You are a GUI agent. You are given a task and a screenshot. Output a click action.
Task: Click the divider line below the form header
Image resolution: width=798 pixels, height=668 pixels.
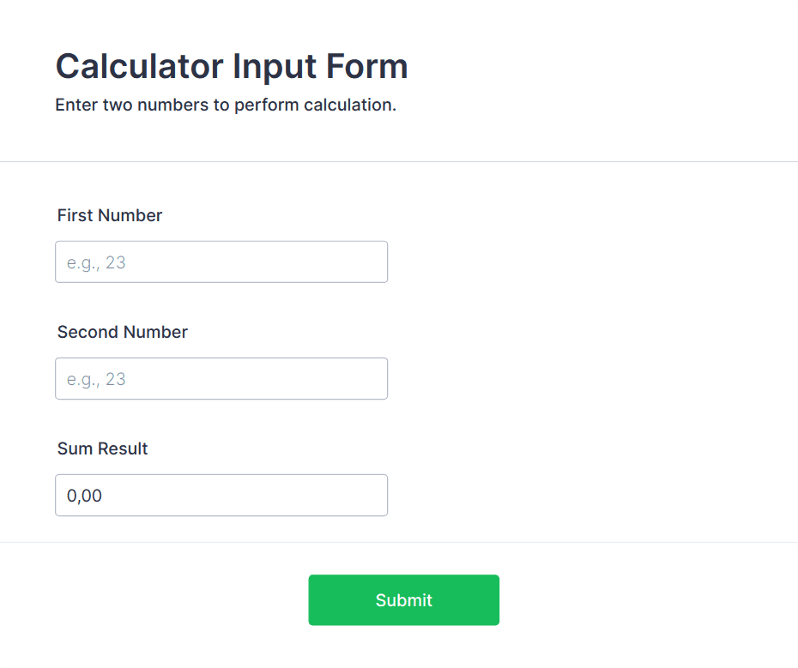(399, 161)
